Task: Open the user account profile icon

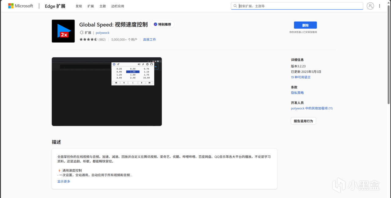Action: (370, 6)
